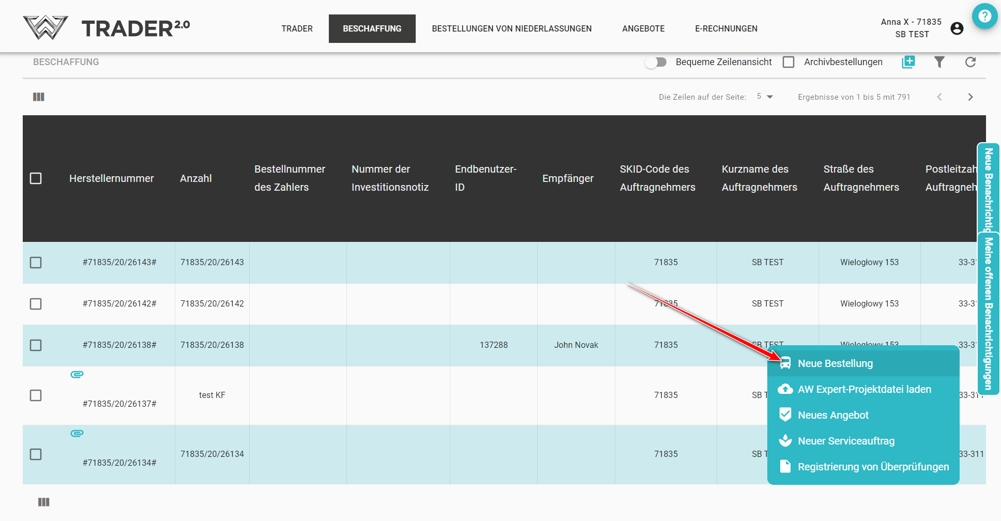Click attachment paperclip on order 26134

[x=77, y=433]
